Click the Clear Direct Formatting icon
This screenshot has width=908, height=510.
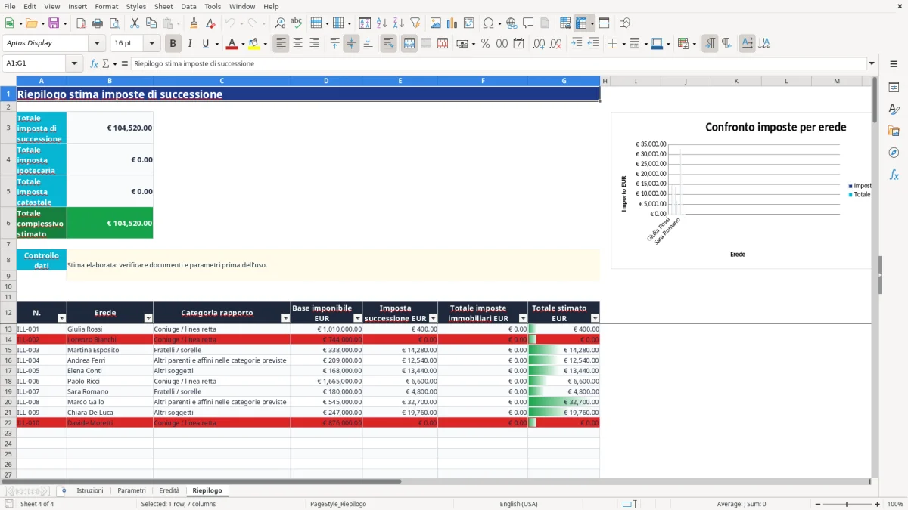point(210,23)
